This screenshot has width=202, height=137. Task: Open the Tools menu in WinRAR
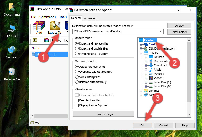pyautogui.click(x=63, y=17)
